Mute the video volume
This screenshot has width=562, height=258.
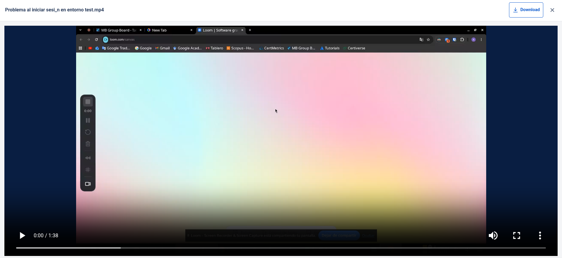point(493,236)
